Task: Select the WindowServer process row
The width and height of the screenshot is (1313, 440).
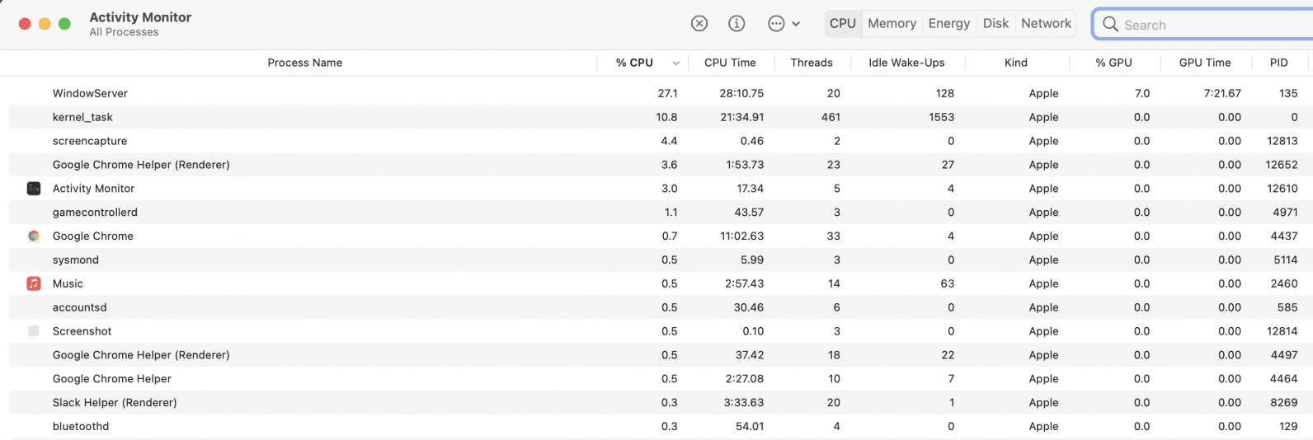Action: (x=660, y=93)
